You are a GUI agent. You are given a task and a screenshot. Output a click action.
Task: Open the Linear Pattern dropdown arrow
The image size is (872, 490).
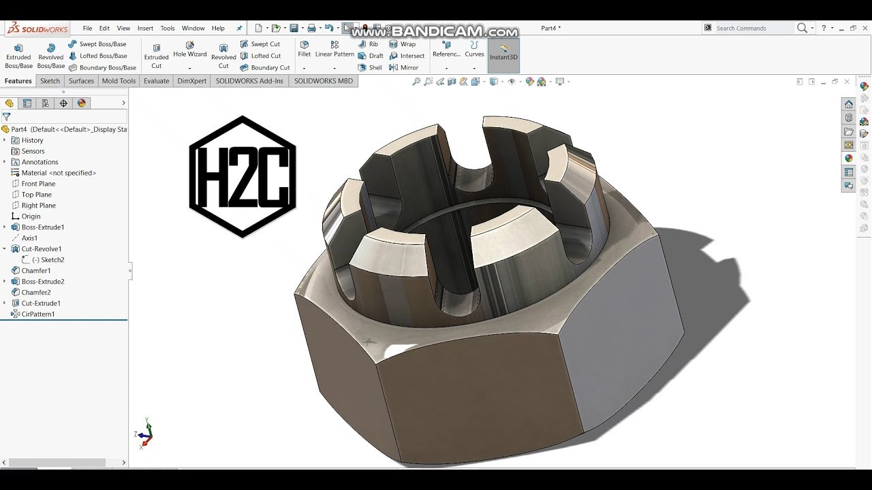(x=334, y=68)
